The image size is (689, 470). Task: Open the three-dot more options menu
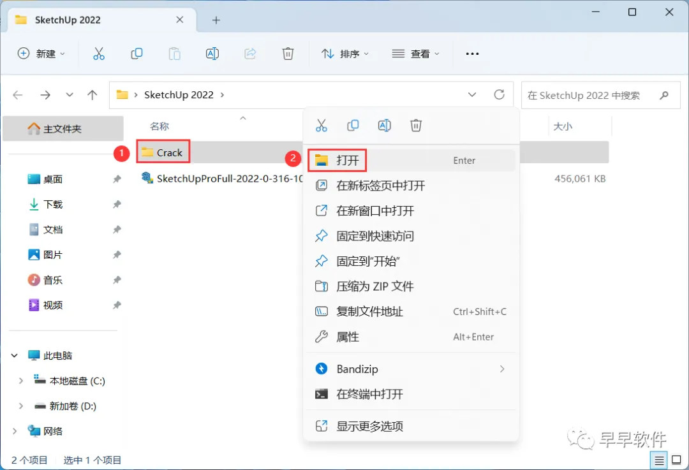tap(472, 54)
